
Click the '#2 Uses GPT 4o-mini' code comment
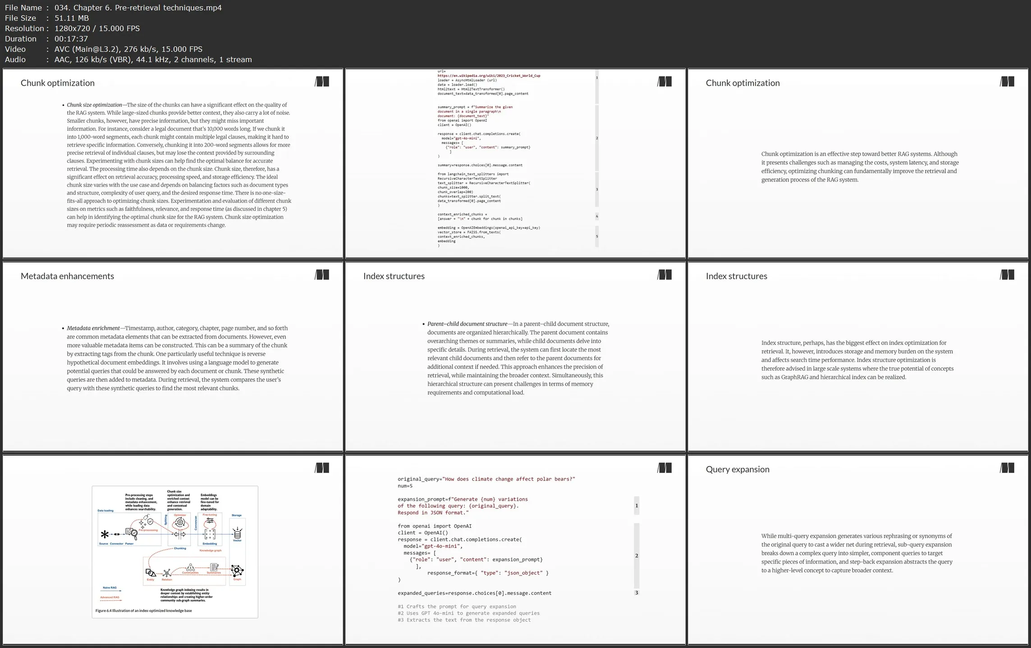[468, 613]
